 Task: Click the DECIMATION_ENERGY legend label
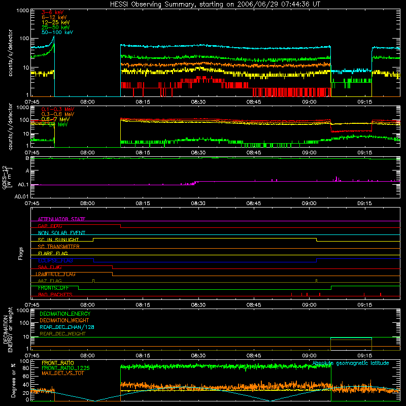click(x=65, y=314)
